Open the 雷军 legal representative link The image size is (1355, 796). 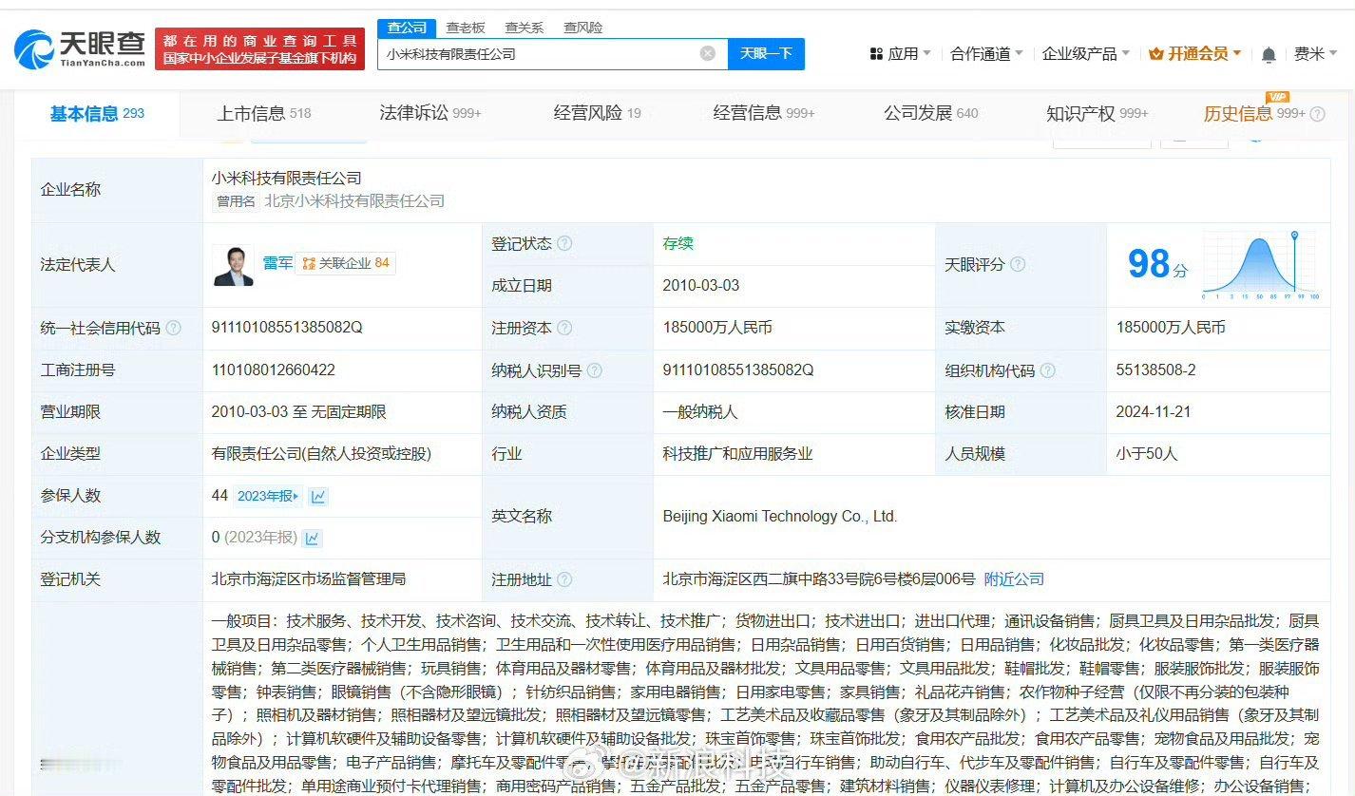tap(277, 264)
